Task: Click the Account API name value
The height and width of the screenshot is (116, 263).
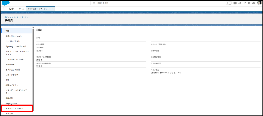Action: [x=40, y=48]
